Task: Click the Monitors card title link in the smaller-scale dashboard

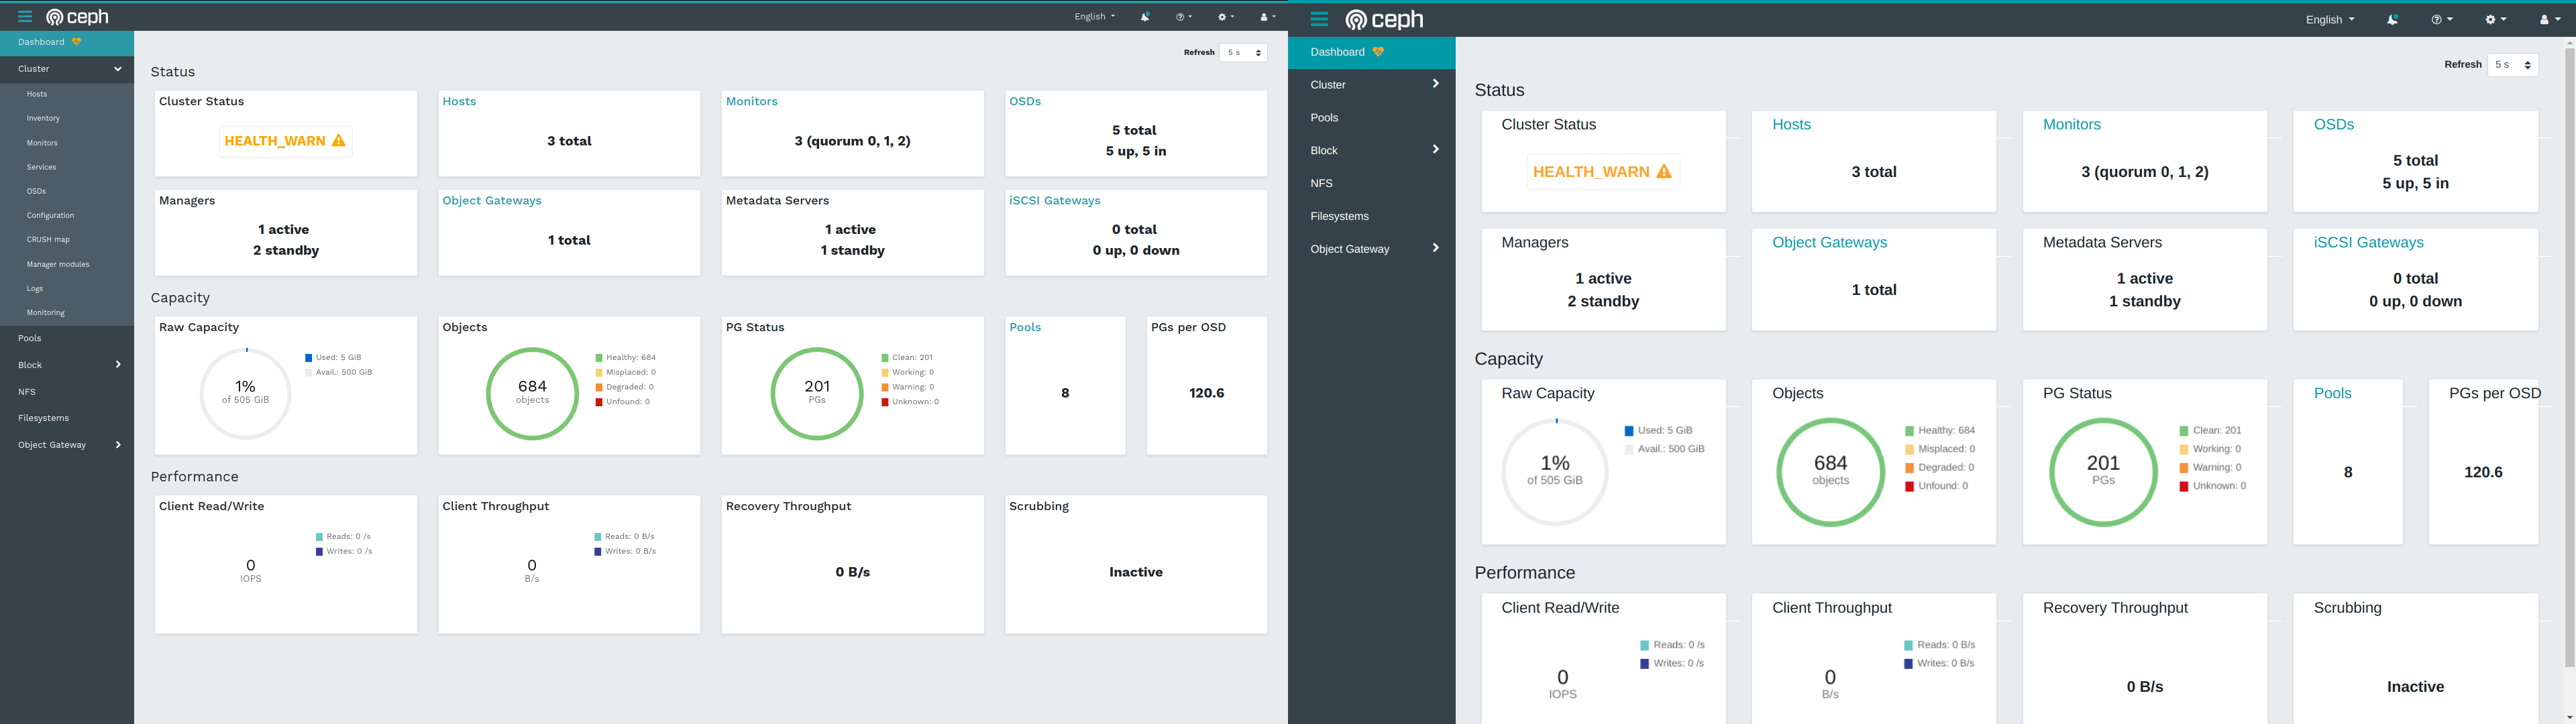Action: pos(751,101)
